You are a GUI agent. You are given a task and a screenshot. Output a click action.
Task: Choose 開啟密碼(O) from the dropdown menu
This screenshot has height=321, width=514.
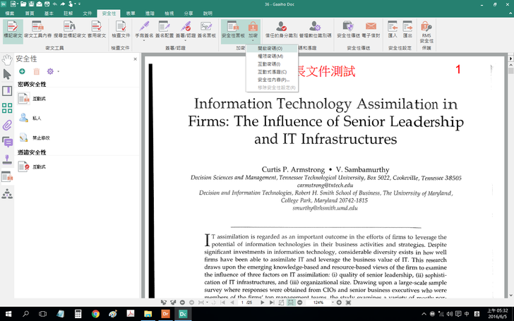point(270,48)
